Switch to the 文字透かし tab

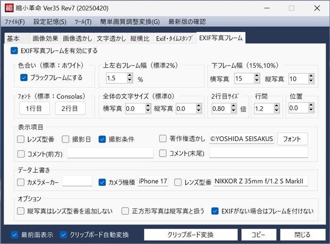coord(111,39)
